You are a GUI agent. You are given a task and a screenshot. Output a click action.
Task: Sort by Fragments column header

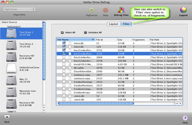click(x=140, y=39)
